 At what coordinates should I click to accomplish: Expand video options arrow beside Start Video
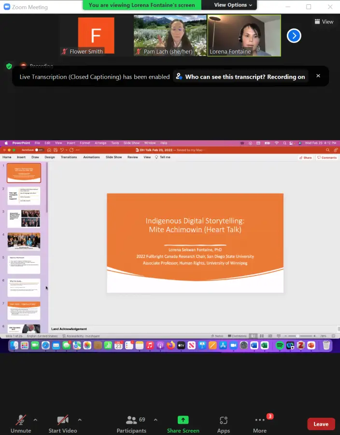click(80, 420)
